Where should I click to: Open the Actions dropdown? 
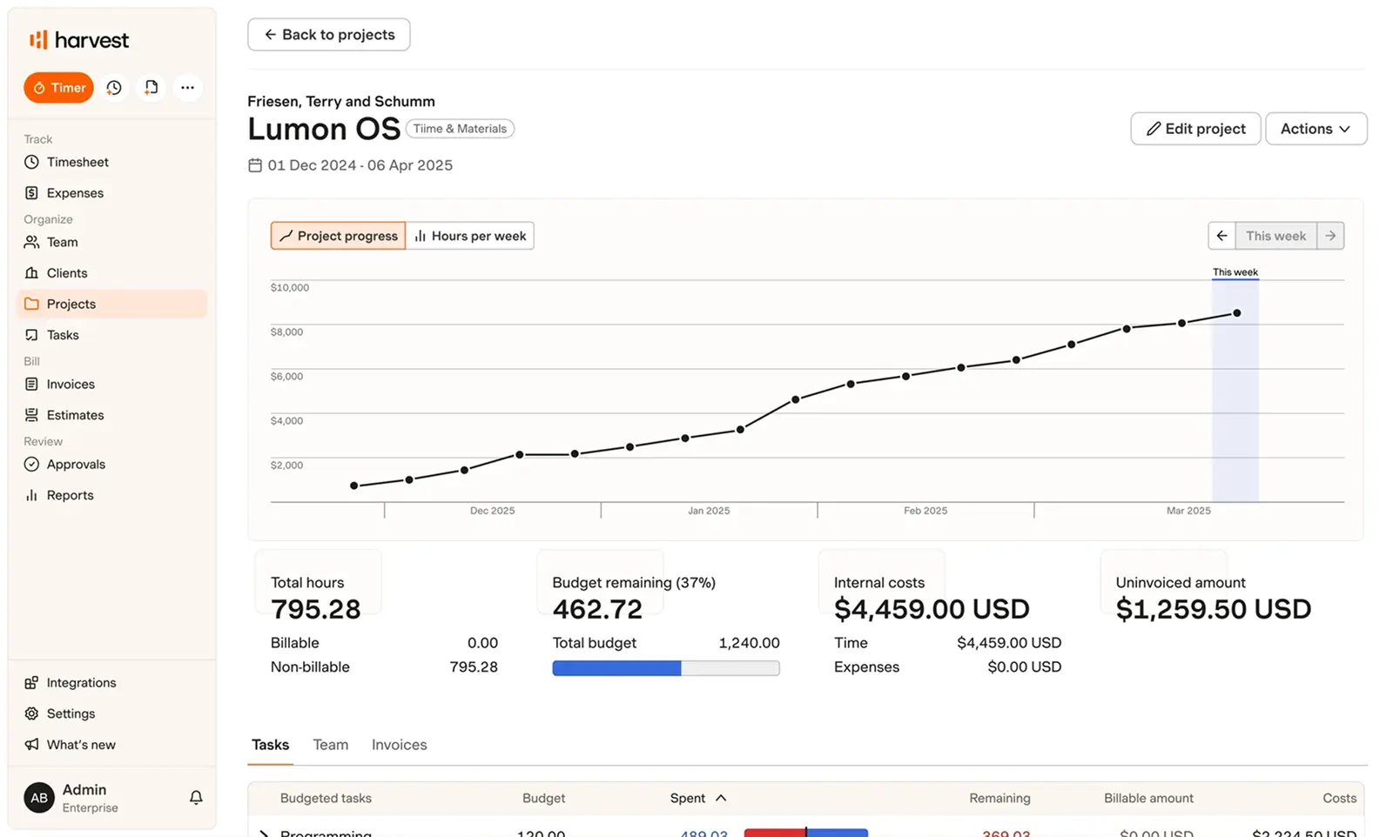pos(1316,129)
